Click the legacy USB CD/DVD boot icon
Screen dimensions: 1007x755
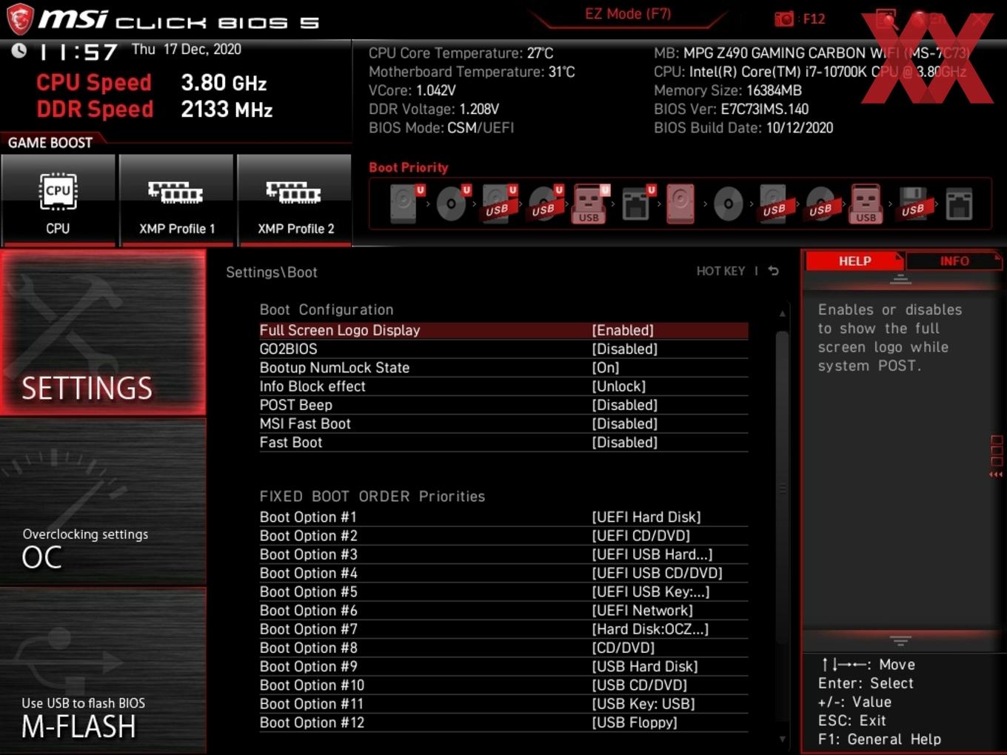point(820,204)
